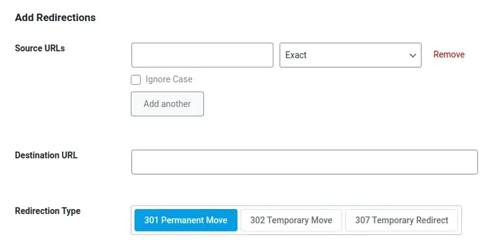This screenshot has height=240, width=491.
Task: Click the red Remove link
Action: click(x=449, y=54)
